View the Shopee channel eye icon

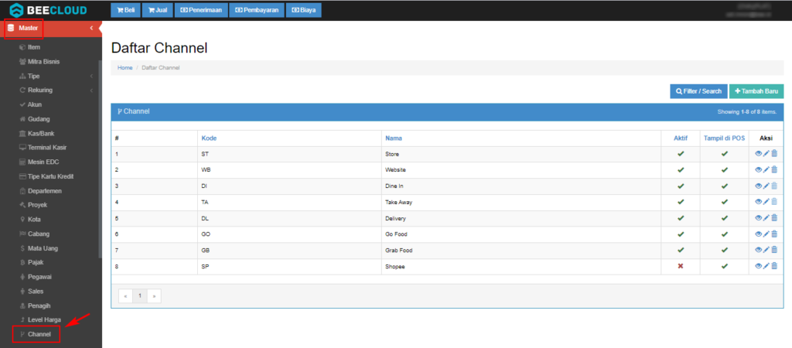coord(758,266)
